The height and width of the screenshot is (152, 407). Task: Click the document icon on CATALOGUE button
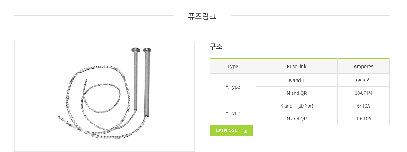pos(245,131)
